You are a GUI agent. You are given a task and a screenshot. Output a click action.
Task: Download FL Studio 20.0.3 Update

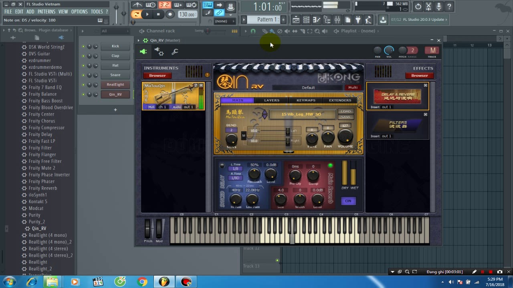point(383,20)
